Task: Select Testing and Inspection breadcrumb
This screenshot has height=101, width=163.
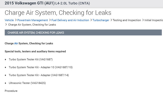Action: tap(127, 20)
